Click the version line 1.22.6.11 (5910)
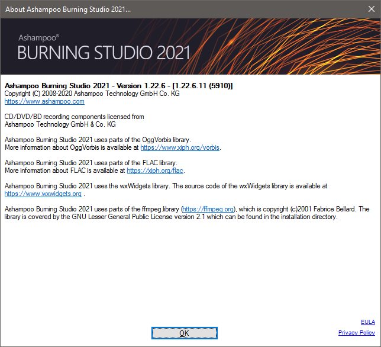This screenshot has width=381, height=347. [x=118, y=86]
